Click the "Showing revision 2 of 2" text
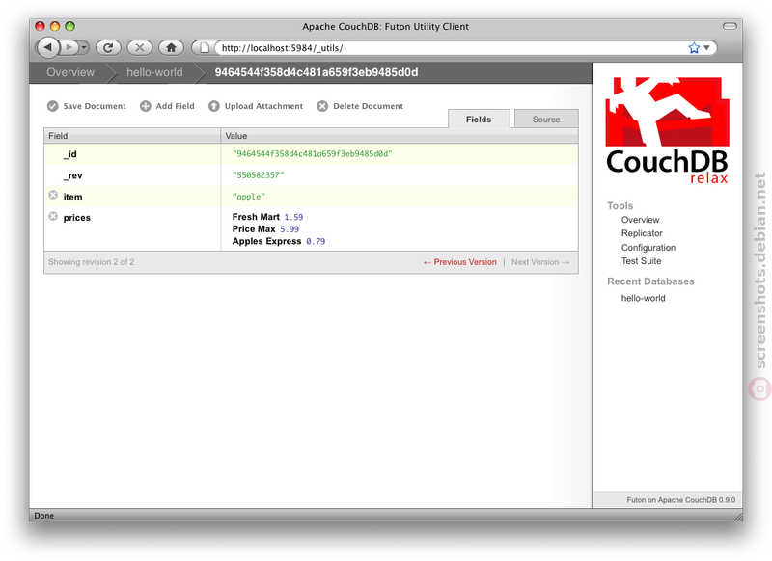This screenshot has width=772, height=561. pyautogui.click(x=91, y=262)
